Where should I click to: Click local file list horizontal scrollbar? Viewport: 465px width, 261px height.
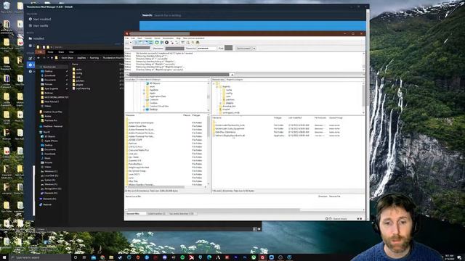[155, 187]
